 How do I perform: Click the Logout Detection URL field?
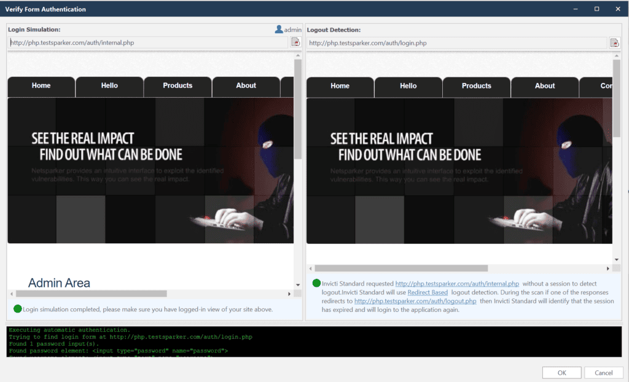point(457,43)
